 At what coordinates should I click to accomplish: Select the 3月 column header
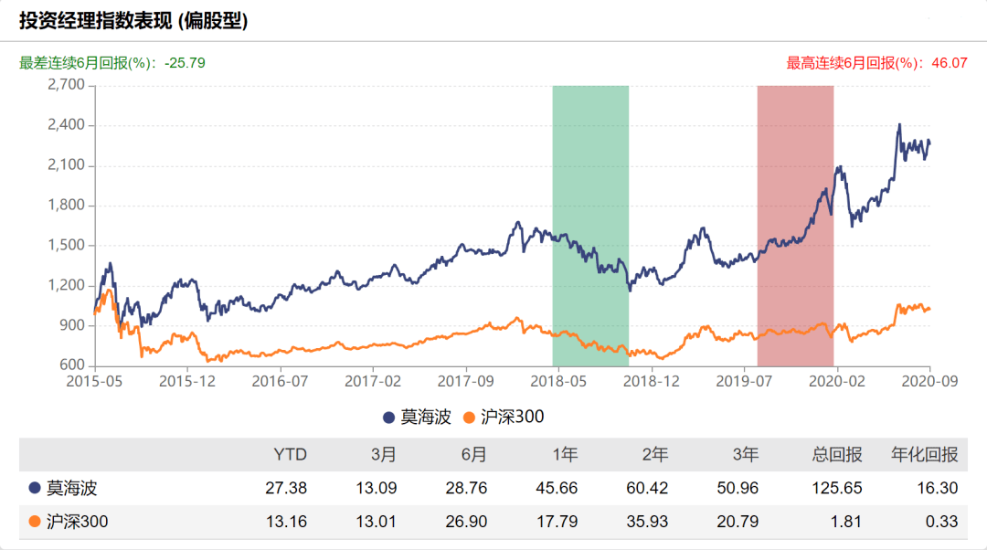[x=383, y=454]
